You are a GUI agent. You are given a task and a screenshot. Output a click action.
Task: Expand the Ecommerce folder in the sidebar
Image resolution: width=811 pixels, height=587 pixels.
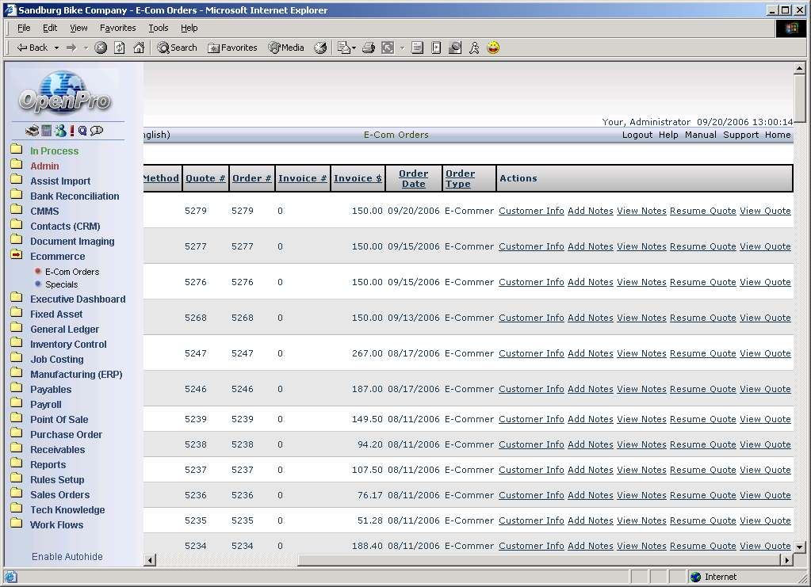coord(57,257)
